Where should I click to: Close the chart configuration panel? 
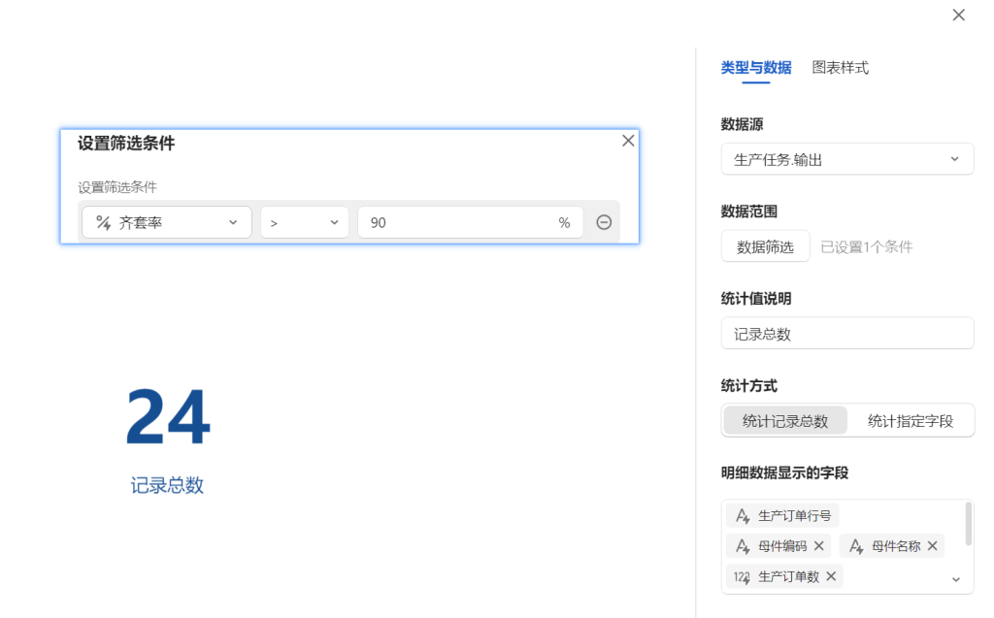[x=958, y=15]
